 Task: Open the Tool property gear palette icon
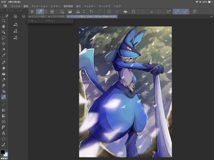[15, 31]
